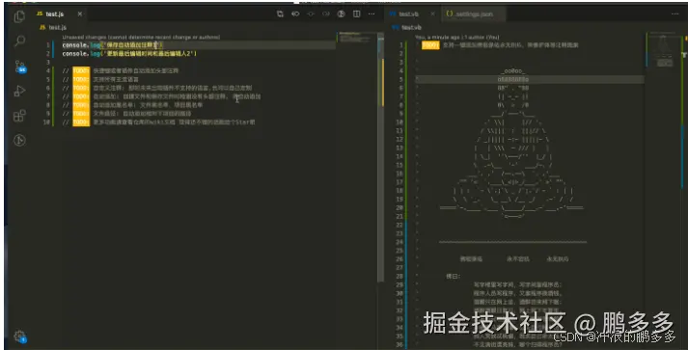Image resolution: width=688 pixels, height=350 pixels.
Task: Click the left editor minimap
Action: pyautogui.click(x=357, y=38)
